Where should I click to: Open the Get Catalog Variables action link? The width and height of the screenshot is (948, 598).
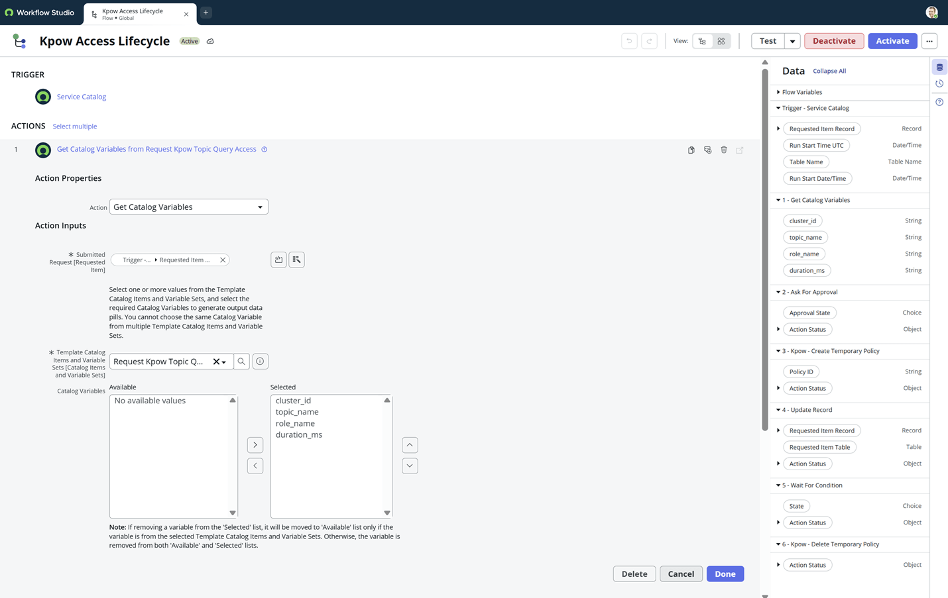[156, 149]
